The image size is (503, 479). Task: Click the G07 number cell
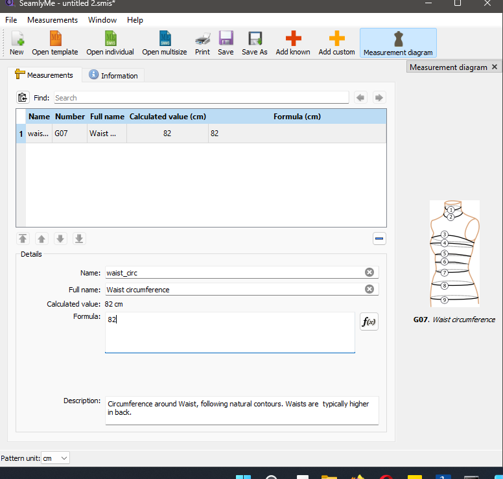pos(69,134)
